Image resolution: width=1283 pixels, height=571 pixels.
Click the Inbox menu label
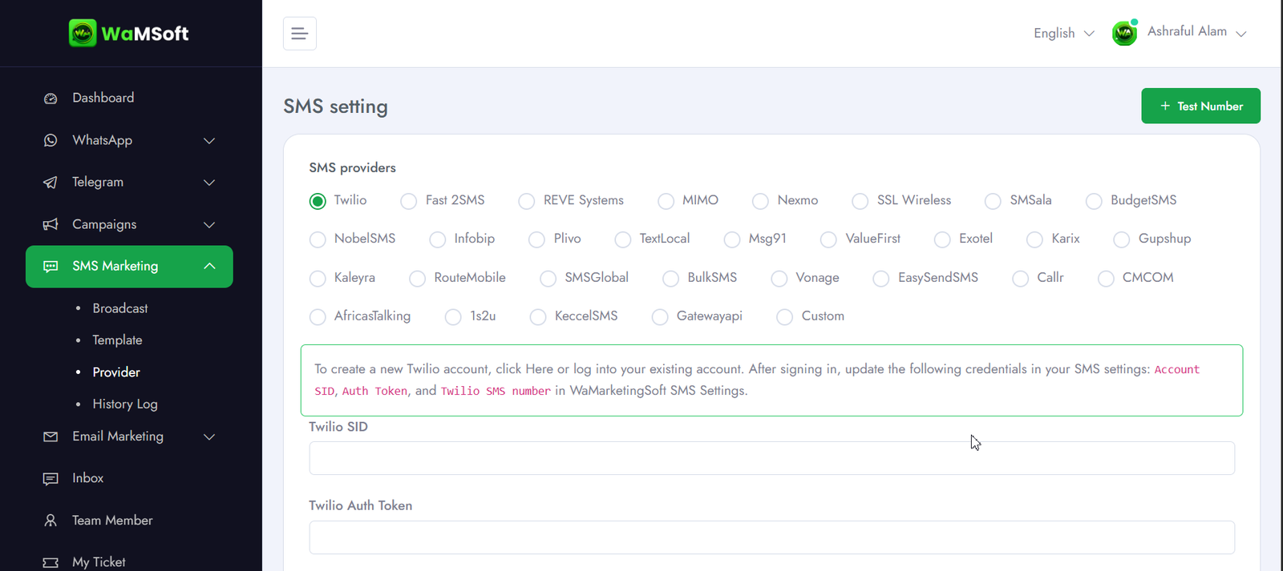point(88,478)
